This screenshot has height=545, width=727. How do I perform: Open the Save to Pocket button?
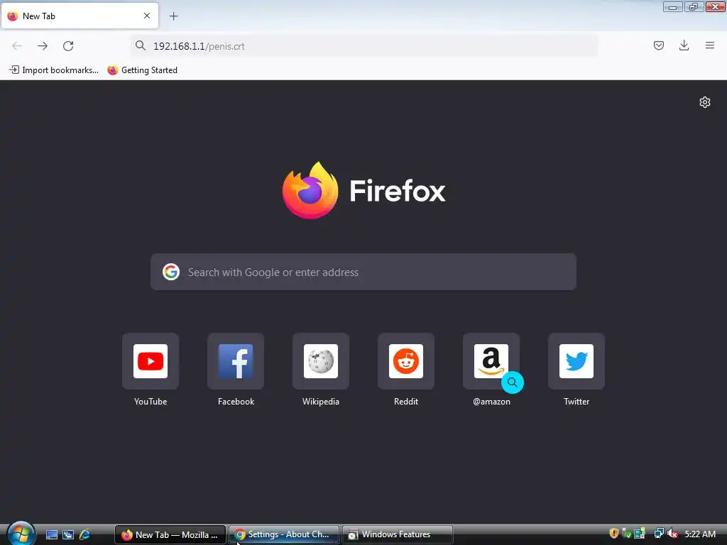[659, 45]
